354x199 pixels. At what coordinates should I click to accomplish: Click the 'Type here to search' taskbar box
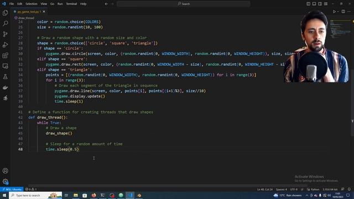(x=35, y=195)
